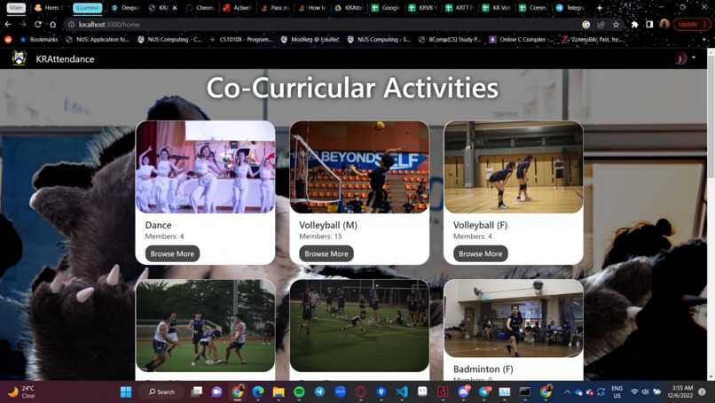The image size is (715, 403).
Task: Click the Badminton (F) card photo
Action: (x=514, y=318)
